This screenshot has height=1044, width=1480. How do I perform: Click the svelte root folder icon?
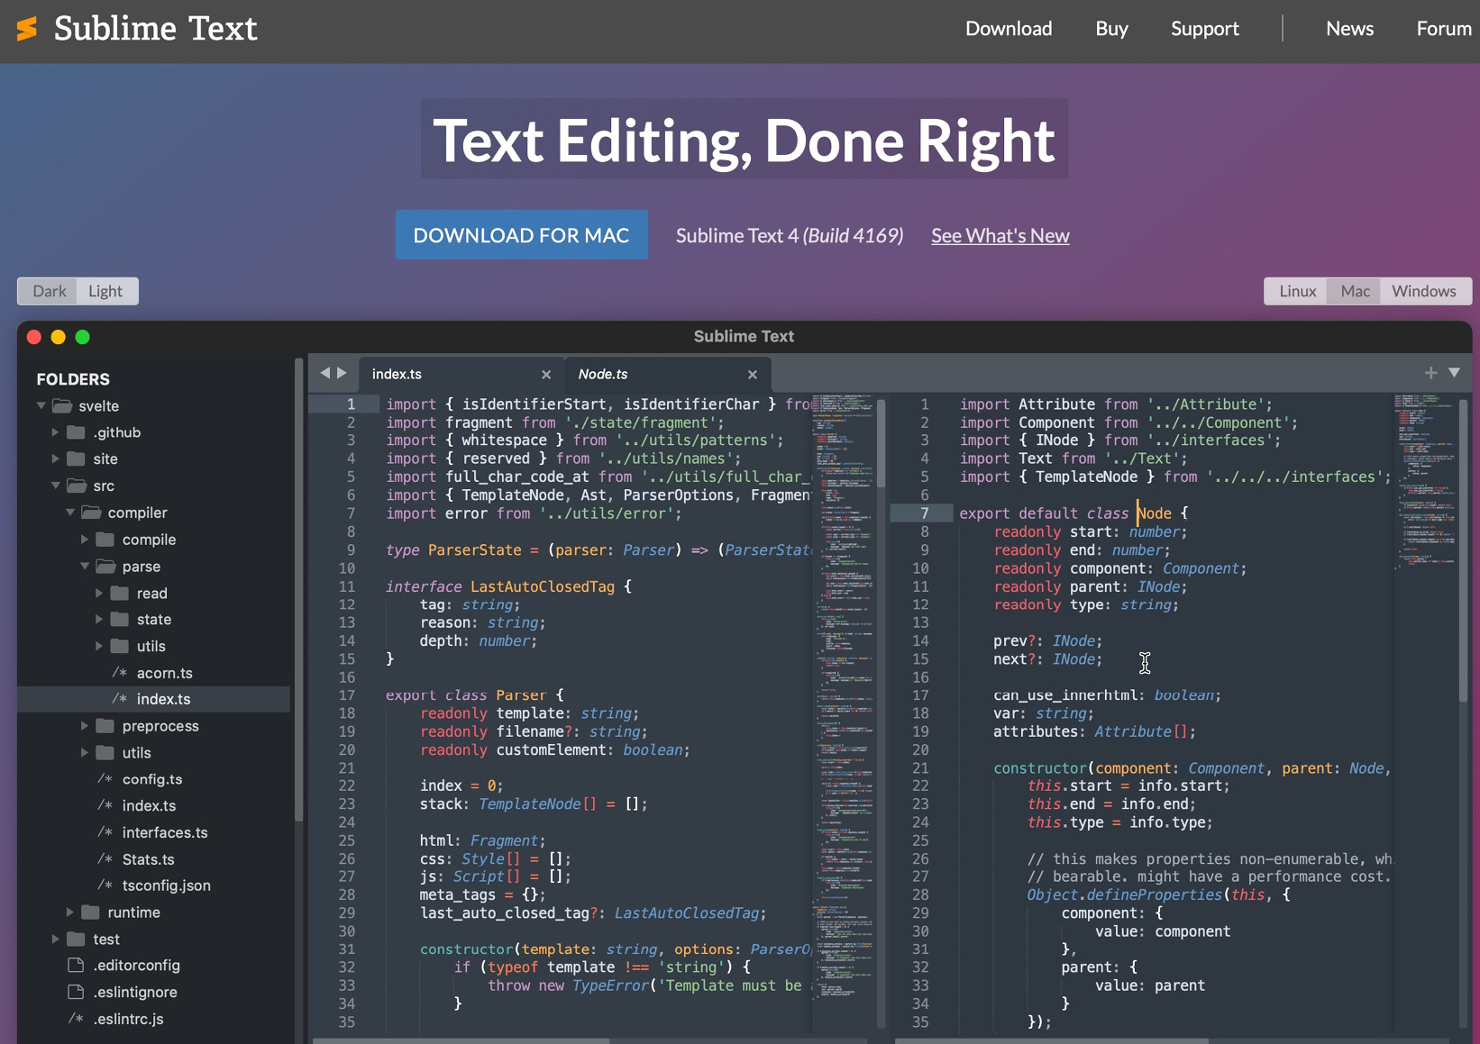click(x=62, y=405)
